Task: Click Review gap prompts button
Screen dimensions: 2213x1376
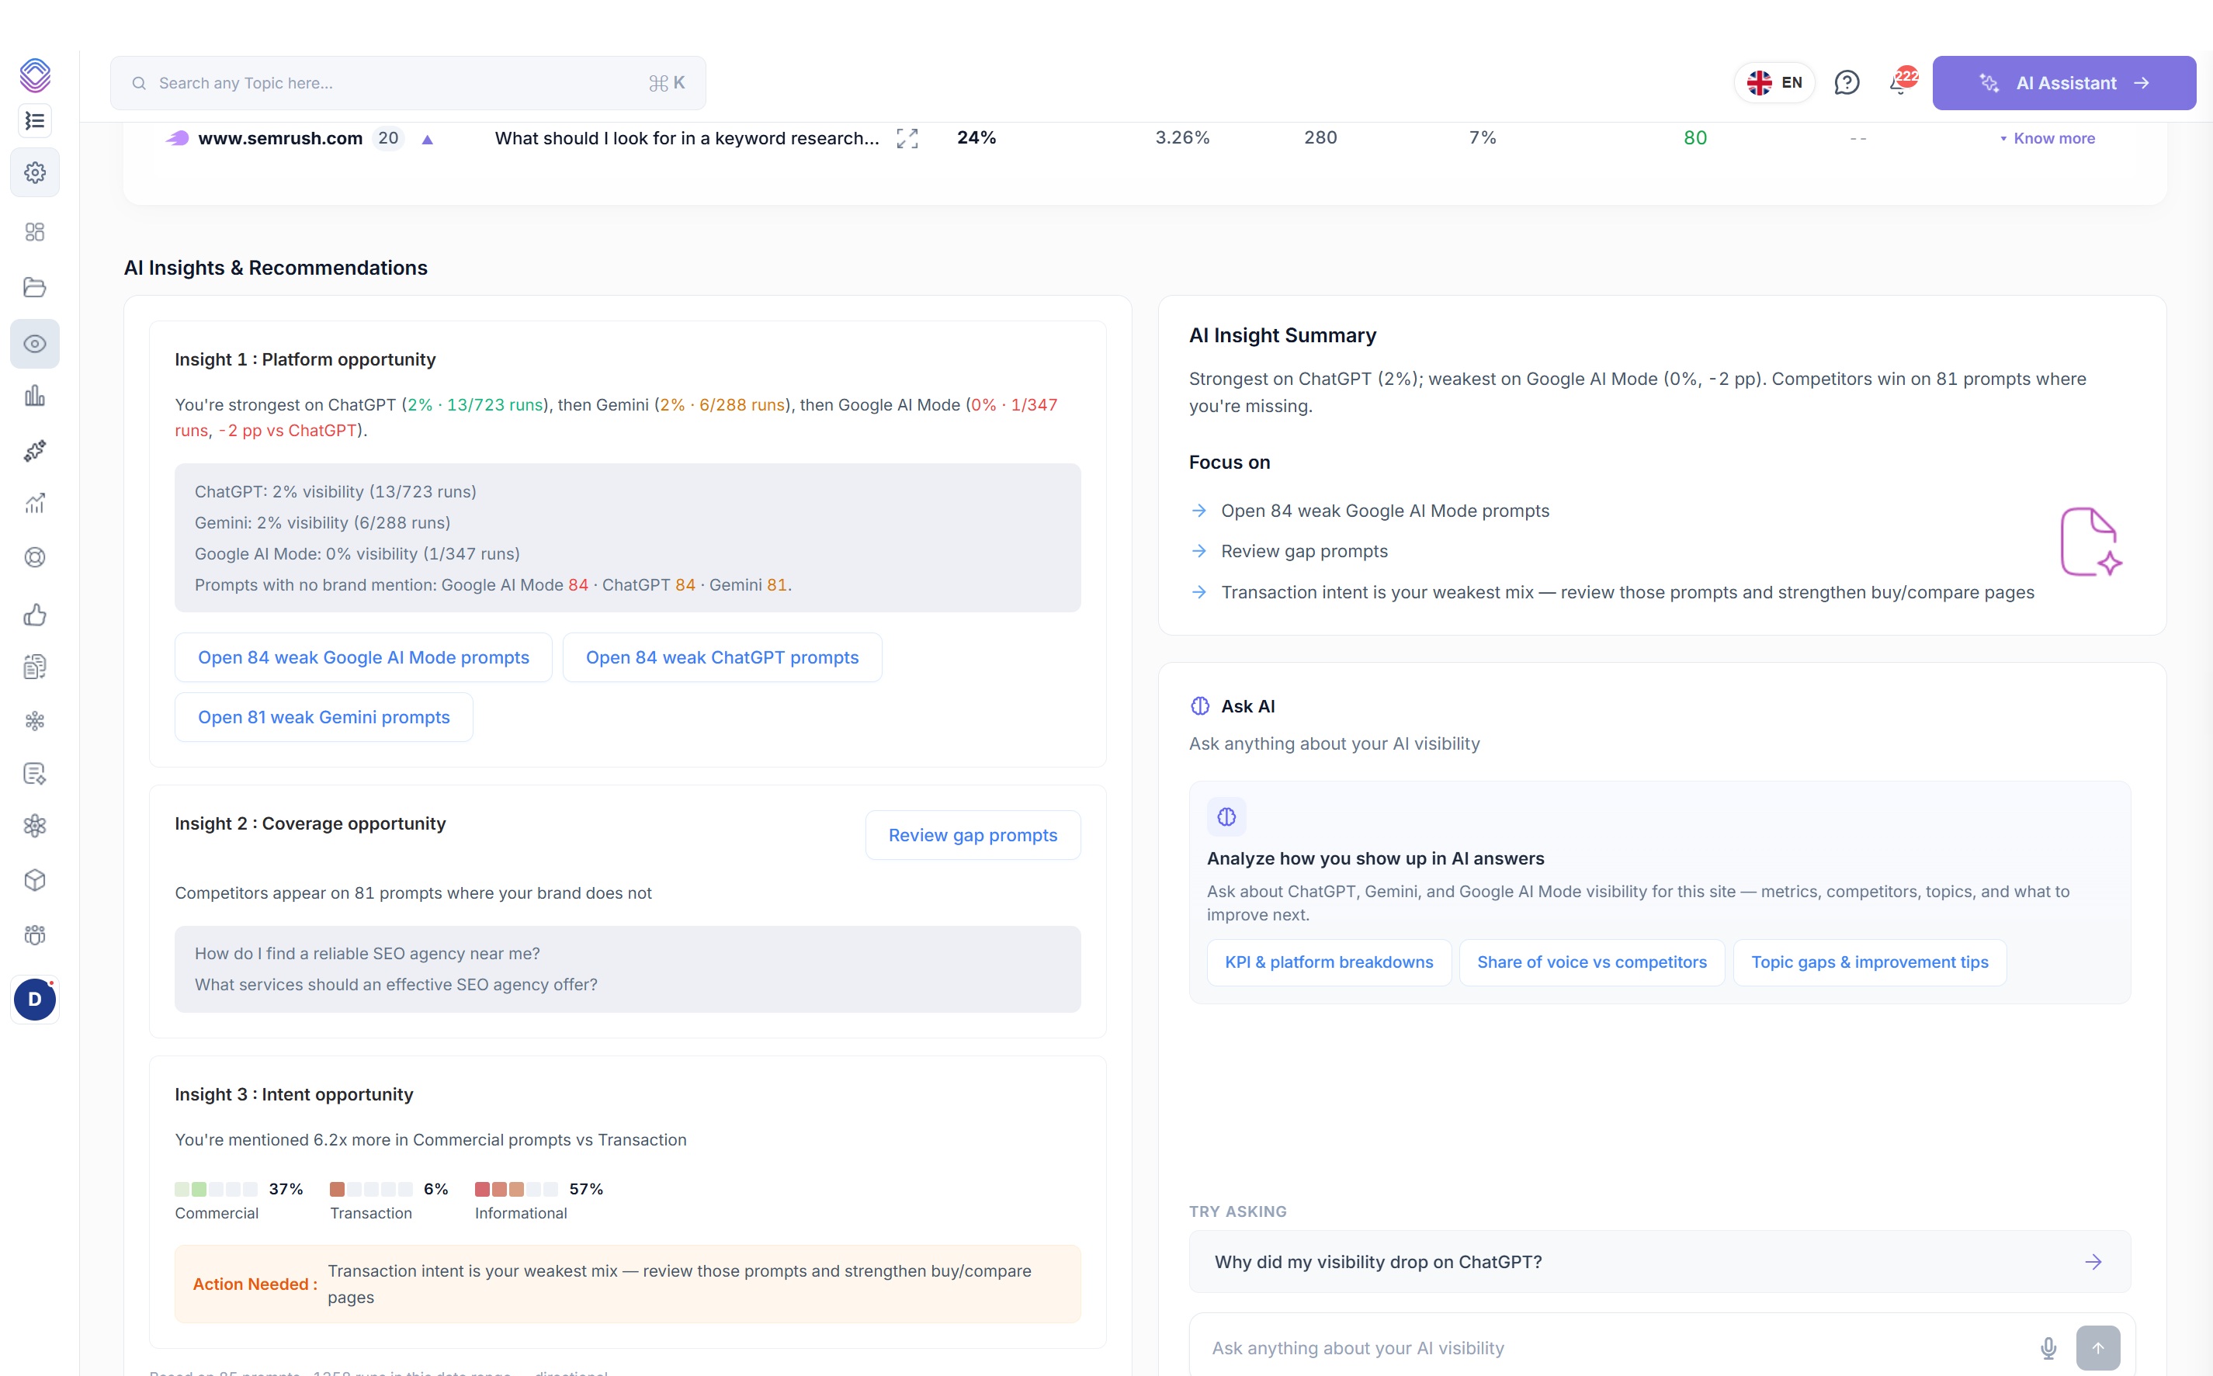Action: 973,834
